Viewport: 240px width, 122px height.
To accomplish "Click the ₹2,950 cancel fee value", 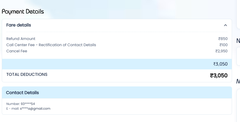I will [x=221, y=51].
